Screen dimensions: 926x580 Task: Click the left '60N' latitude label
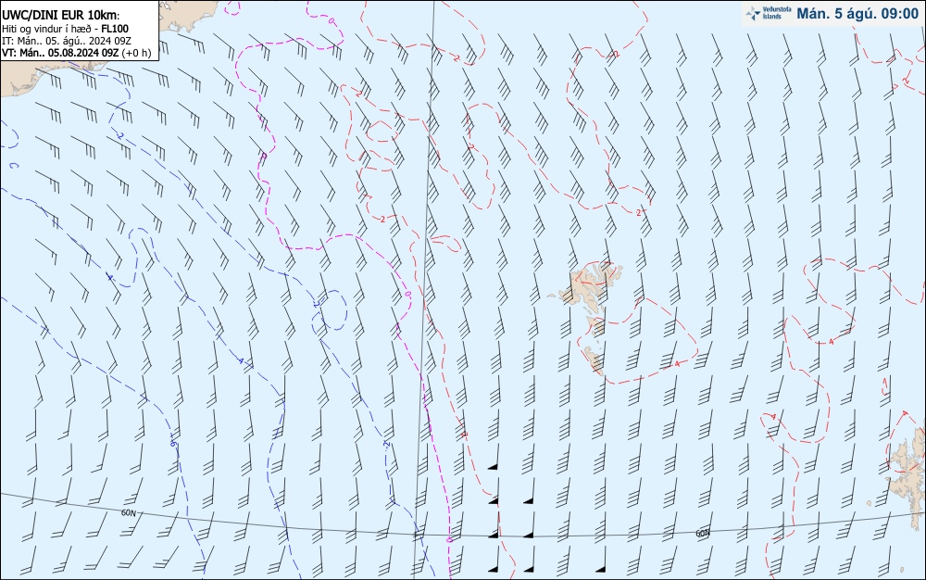point(128,512)
